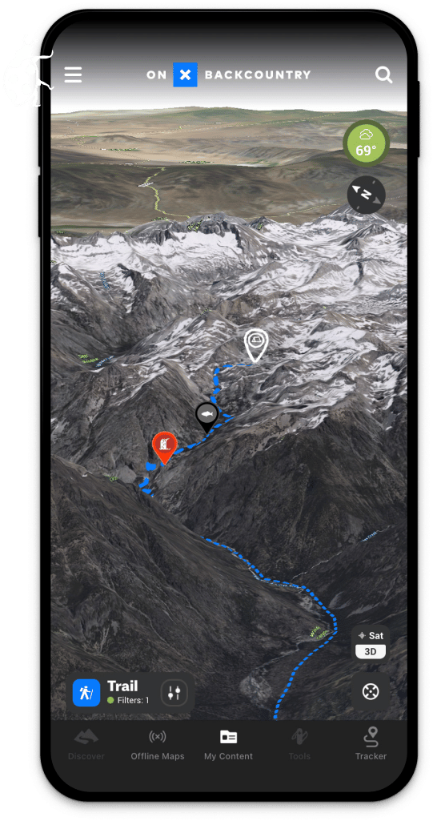
Task: Switch the Sat basemap option
Action: tap(371, 636)
